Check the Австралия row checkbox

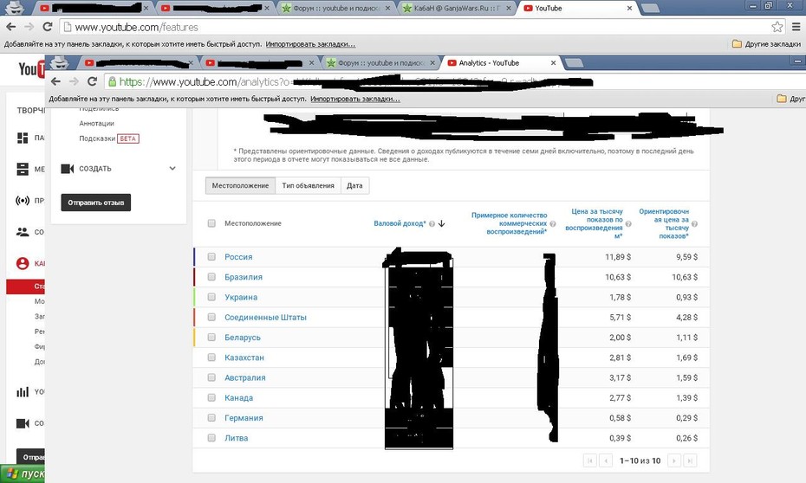point(211,377)
